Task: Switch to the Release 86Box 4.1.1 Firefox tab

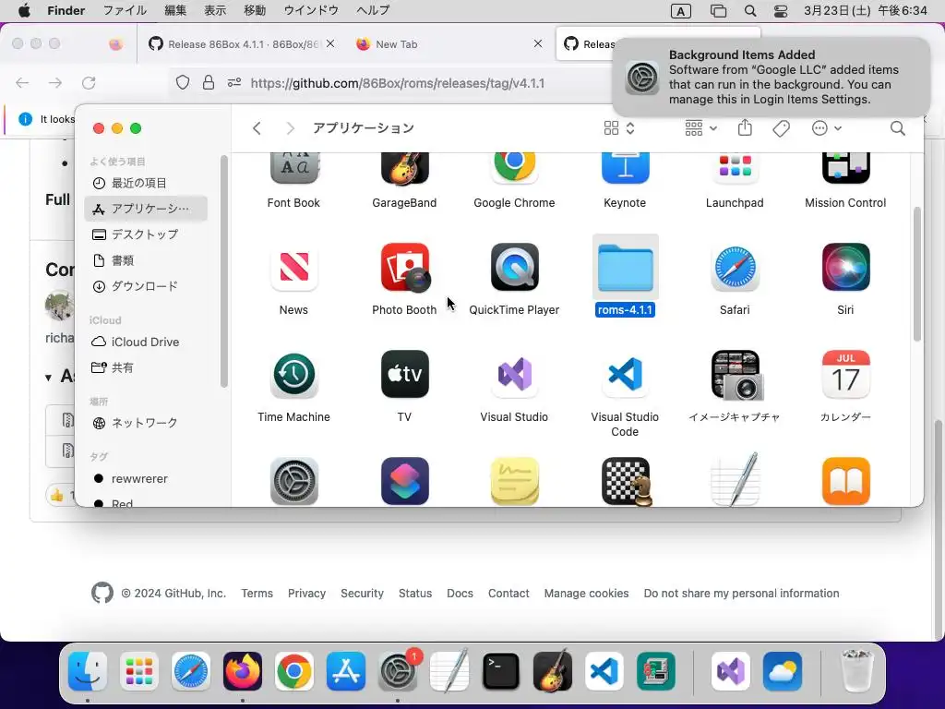Action: [x=241, y=44]
